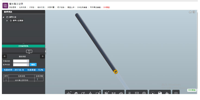This screenshot has height=100, width=200.
Task: Open the info icon at top right
Action: 194,12
